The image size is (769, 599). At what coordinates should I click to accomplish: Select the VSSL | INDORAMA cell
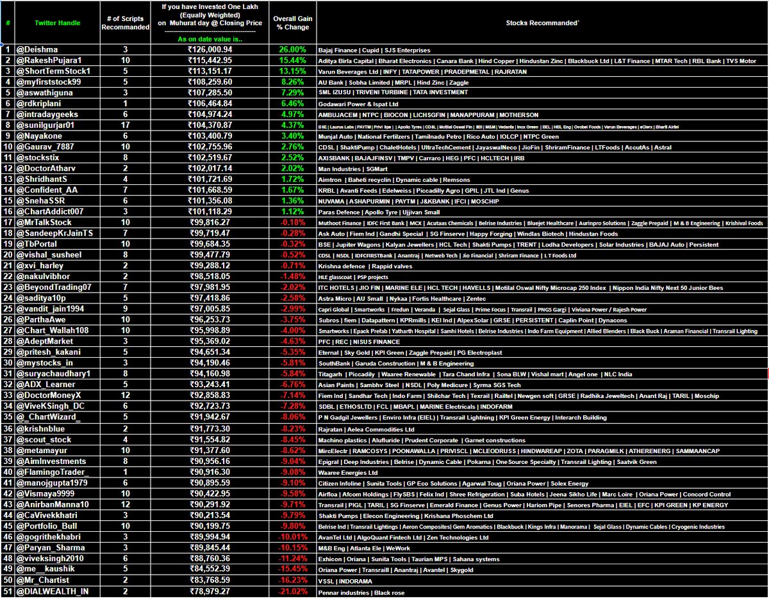pos(542,580)
